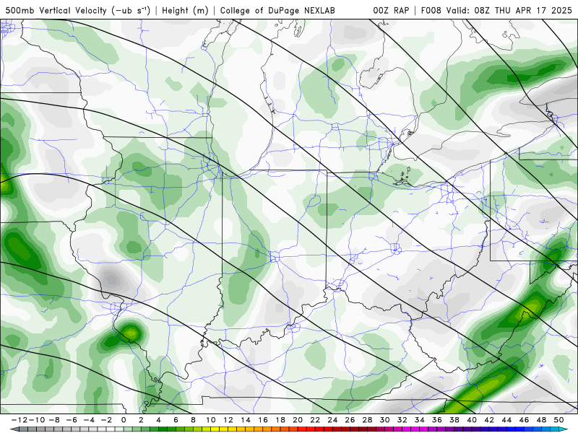Image resolution: width=578 pixels, height=433 pixels.
Task: Pick the "26" label on the color scale
Action: [350, 420]
